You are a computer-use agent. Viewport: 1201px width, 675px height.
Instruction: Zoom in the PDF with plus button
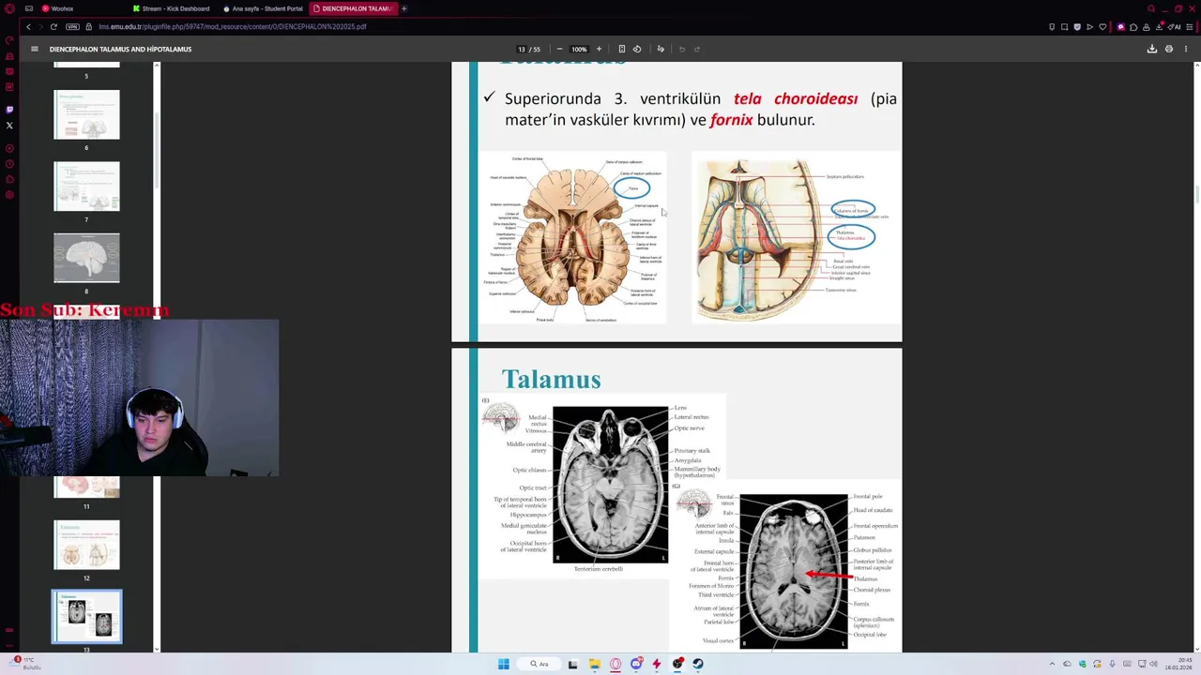tap(599, 49)
